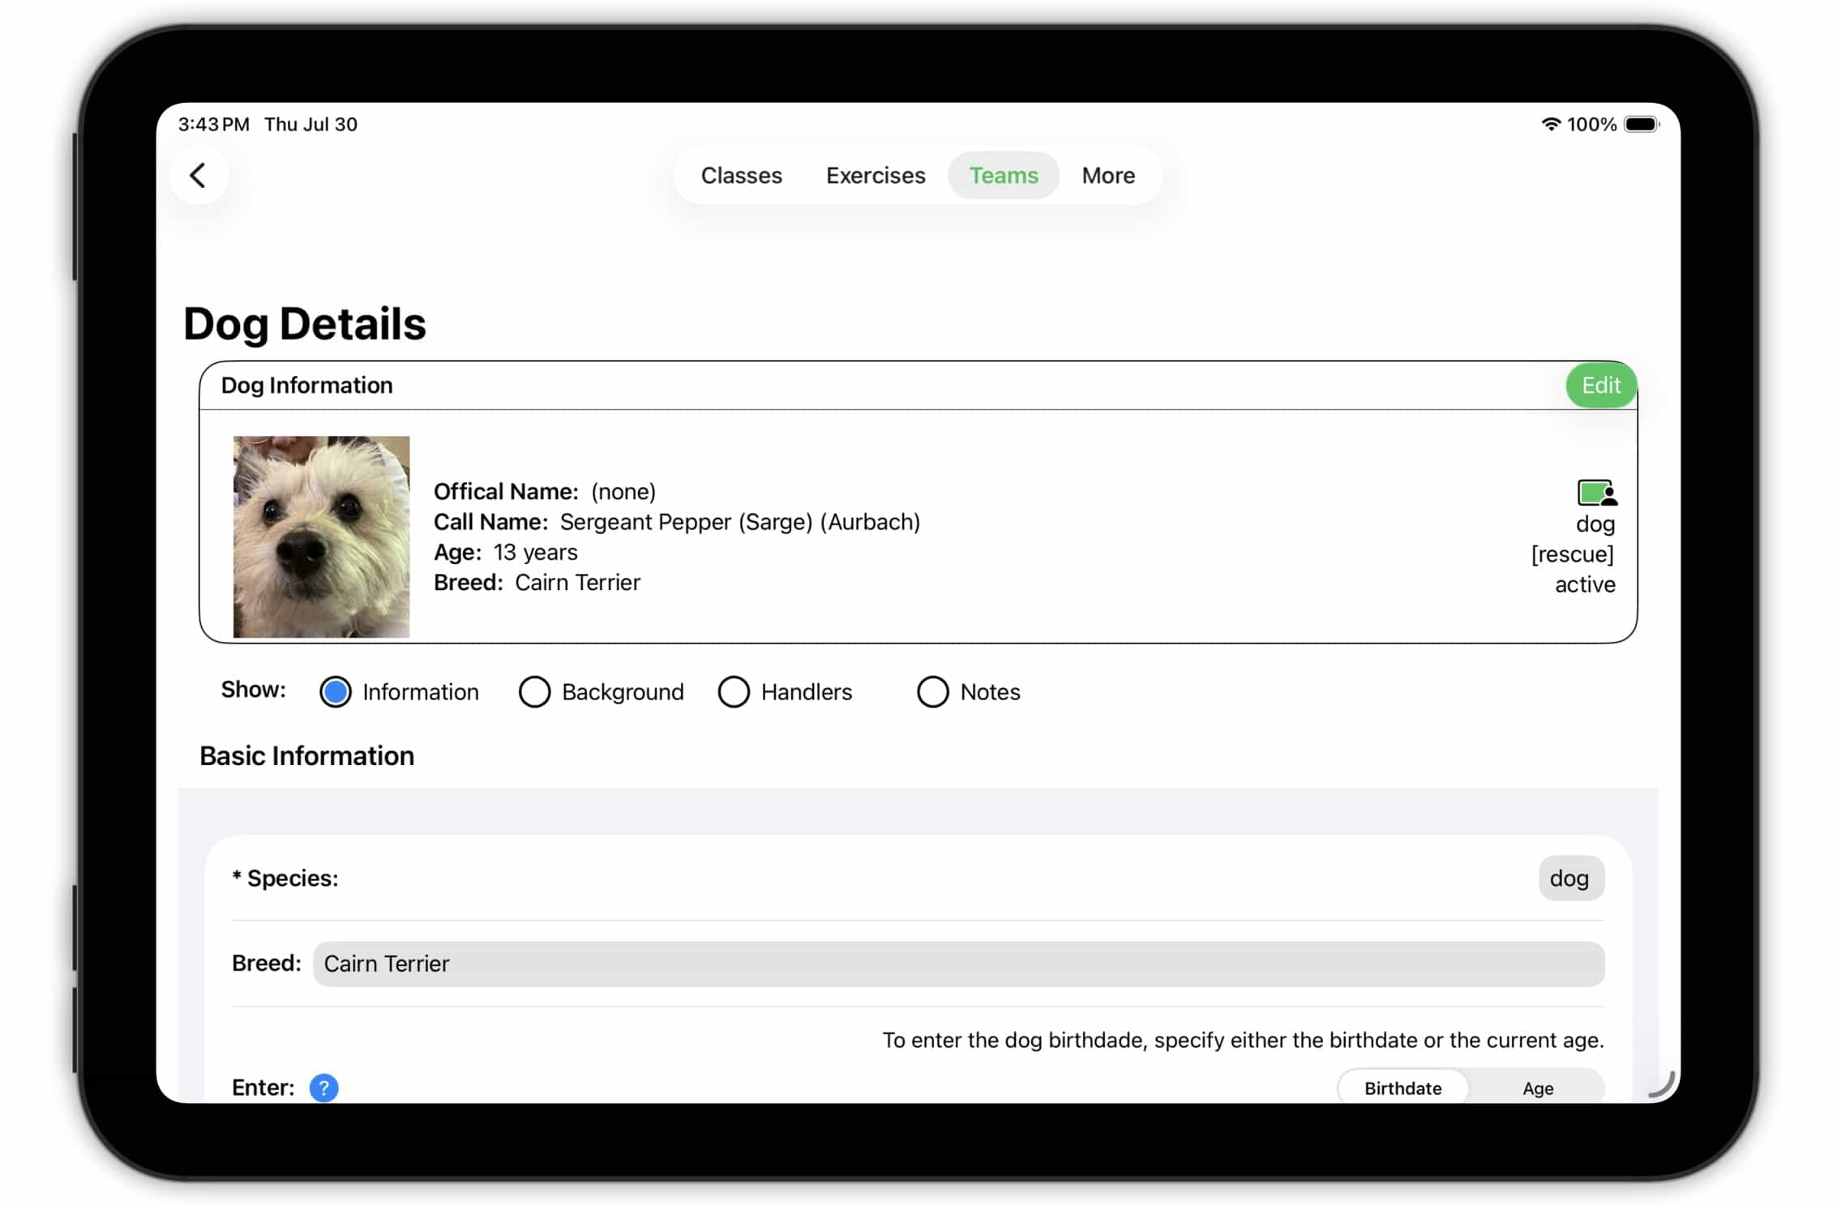
Task: Tap the Wi-Fi status icon
Action: pos(1550,124)
